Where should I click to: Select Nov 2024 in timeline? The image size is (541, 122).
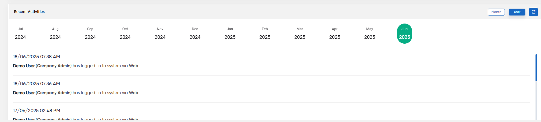160,34
